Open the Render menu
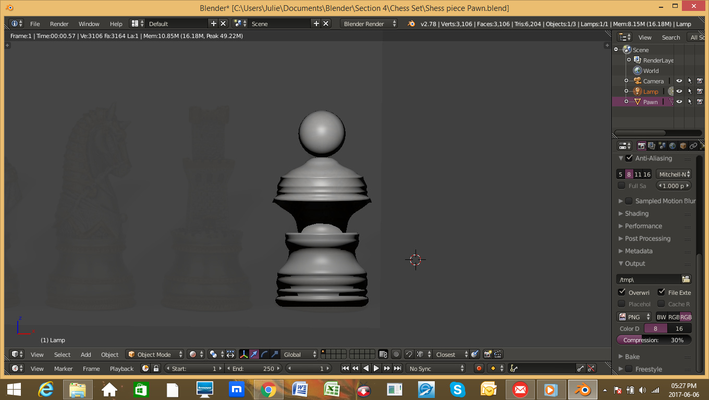Viewport: 709px width, 400px height. point(59,23)
